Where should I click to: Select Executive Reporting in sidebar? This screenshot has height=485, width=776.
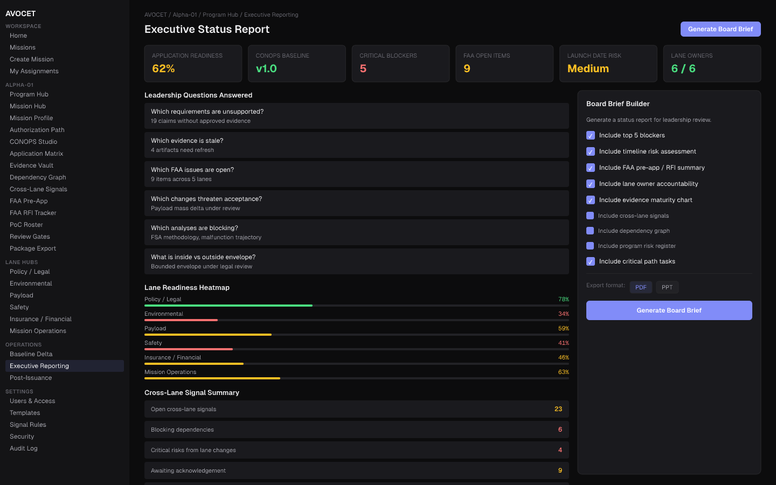coord(65,366)
